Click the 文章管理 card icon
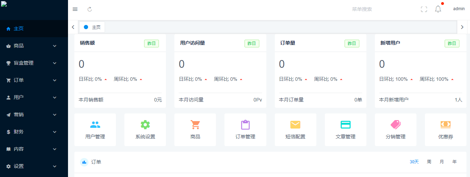 click(345, 125)
